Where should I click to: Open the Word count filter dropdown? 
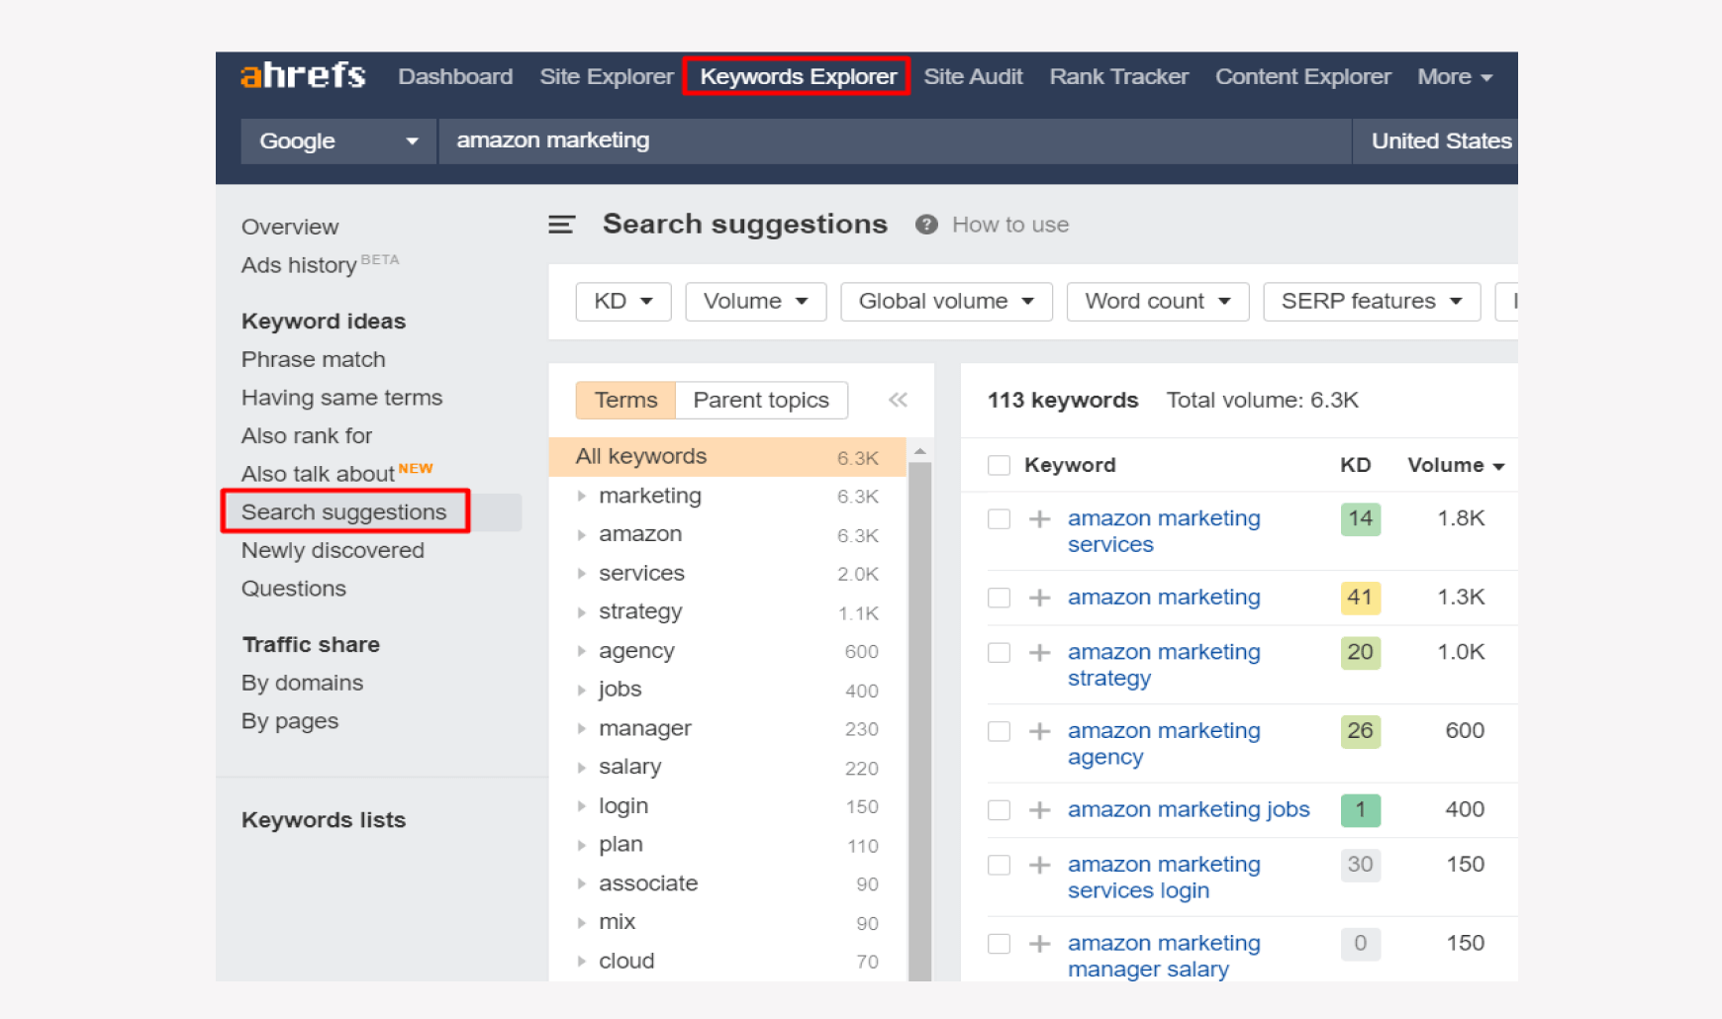point(1158,301)
